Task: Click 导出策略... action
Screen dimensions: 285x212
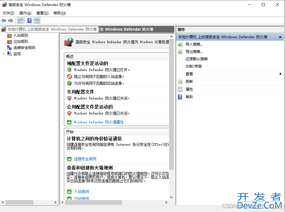Action: tap(194, 52)
